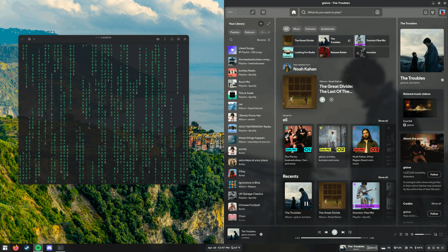Screen dimensions: 448x252
Task: Skip to the previous track
Action: (326, 232)
